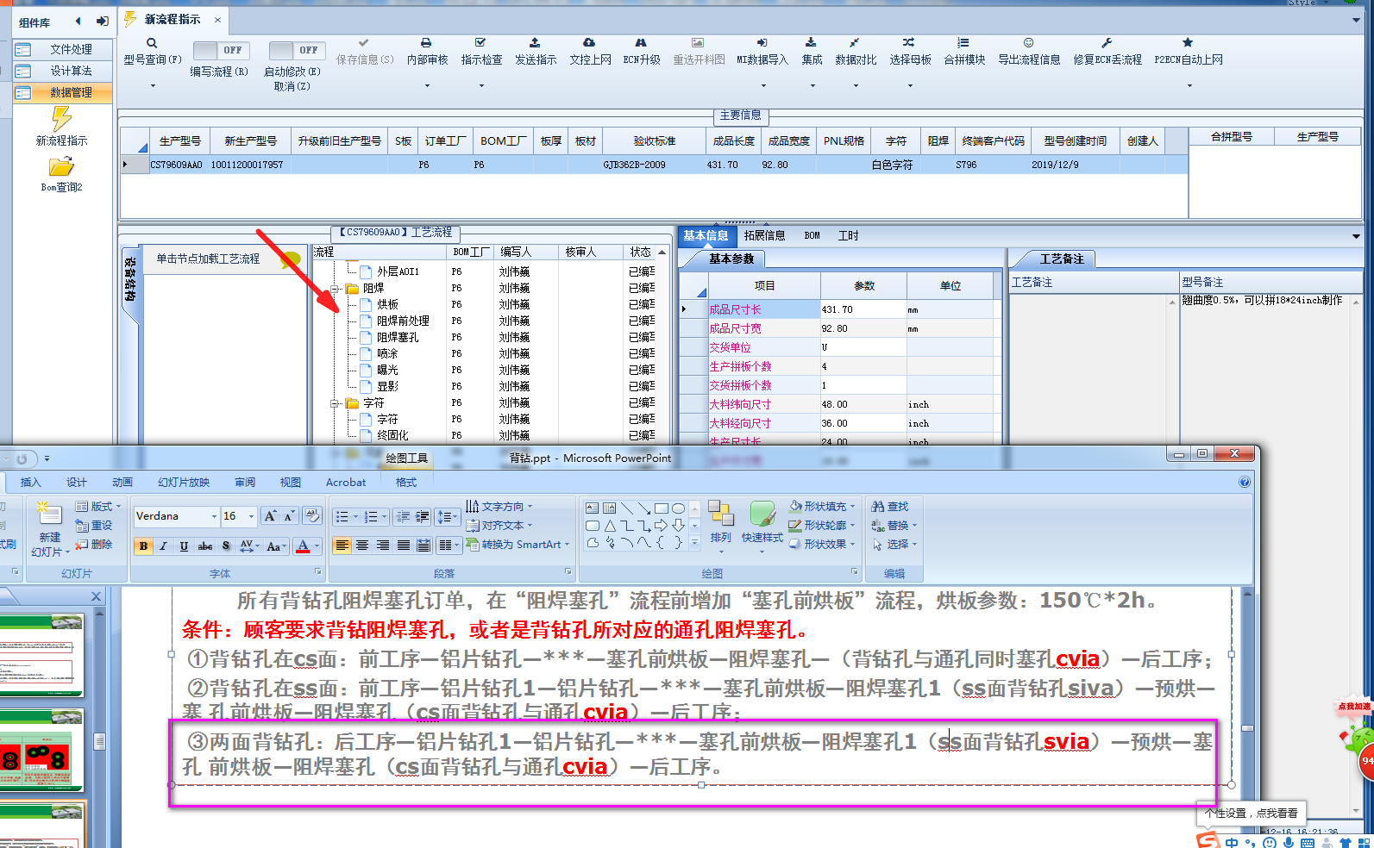Toggle the 编写流程 OFF switch
This screenshot has height=848, width=1374.
(x=222, y=51)
